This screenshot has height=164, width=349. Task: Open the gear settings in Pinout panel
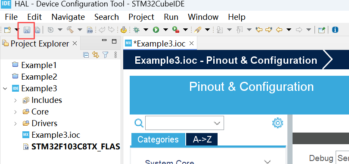[x=277, y=123]
